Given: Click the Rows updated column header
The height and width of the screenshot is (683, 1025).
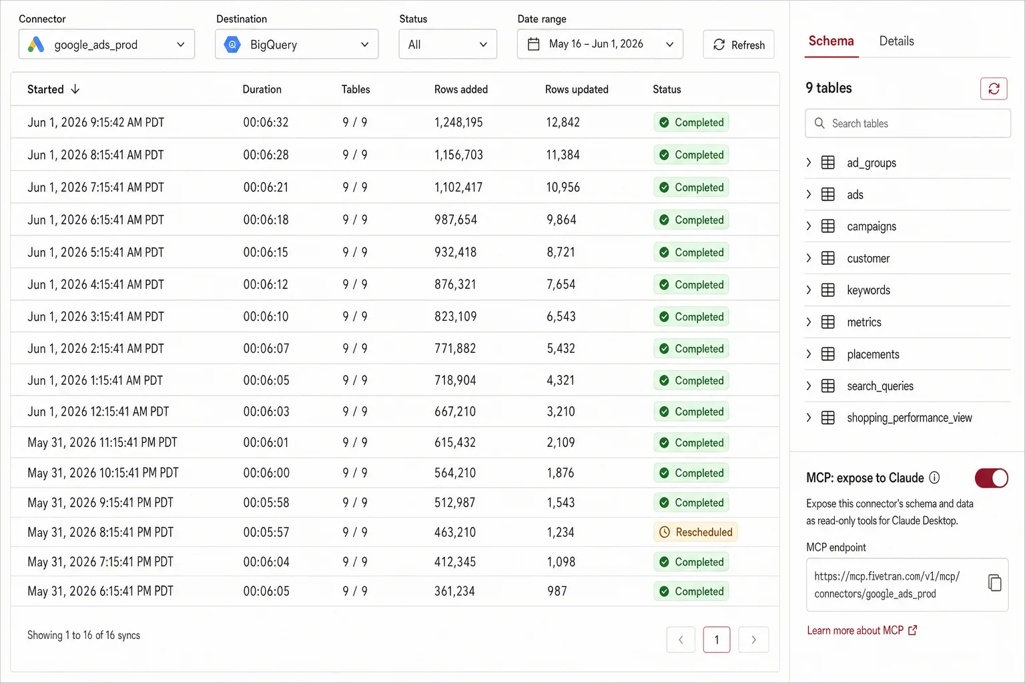Looking at the screenshot, I should 577,89.
